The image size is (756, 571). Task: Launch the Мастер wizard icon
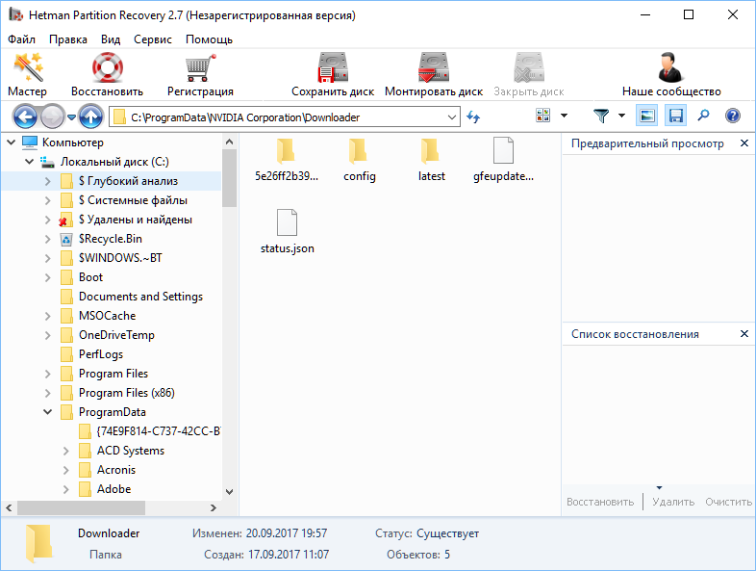pos(28,68)
